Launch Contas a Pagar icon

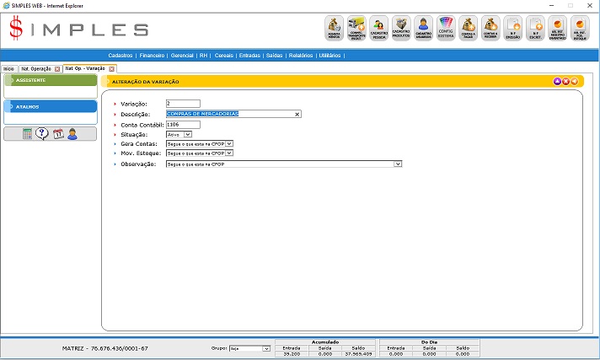click(x=469, y=28)
